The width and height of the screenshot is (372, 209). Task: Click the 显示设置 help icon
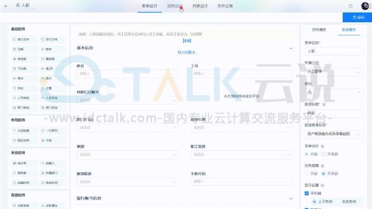[x=323, y=185]
